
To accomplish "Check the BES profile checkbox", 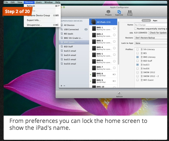I will [138, 53].
